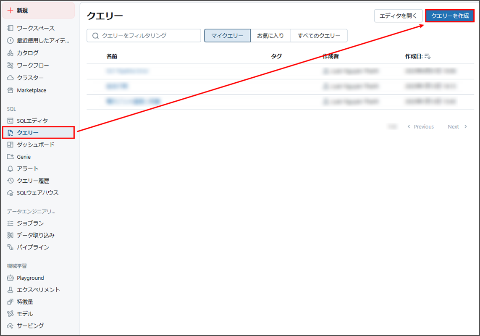Open the ジョブラン list icon
Screen dimensions: 480x336
10,223
